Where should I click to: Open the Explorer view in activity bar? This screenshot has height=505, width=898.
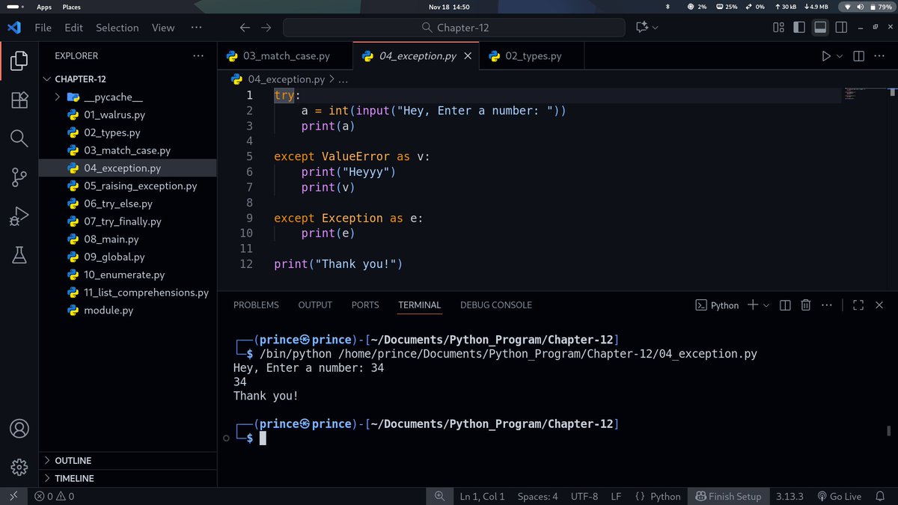click(19, 61)
